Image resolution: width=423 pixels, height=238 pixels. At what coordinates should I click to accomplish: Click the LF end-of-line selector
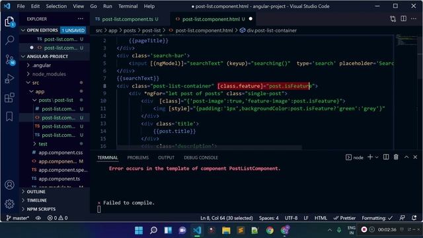coord(306,218)
